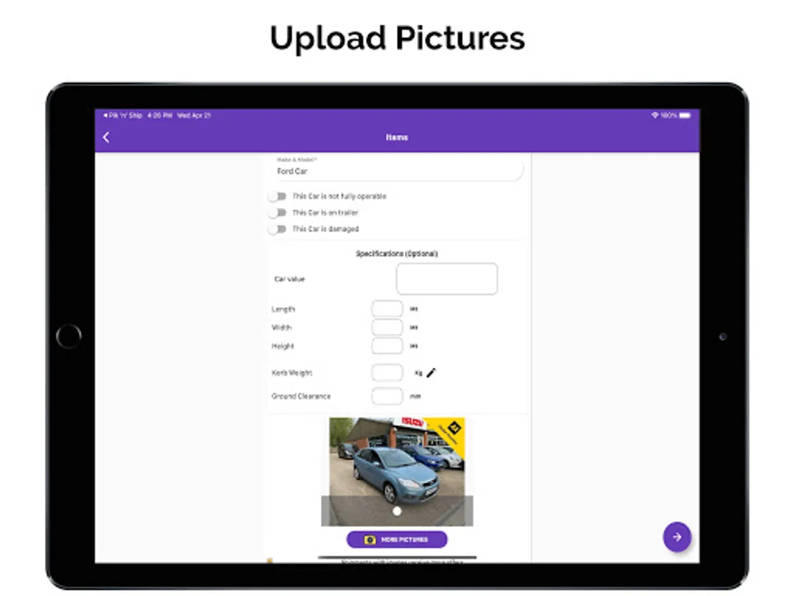Tap the pencil icon beside Kerb Weight
Viewport: 794px width, 596px height.
click(431, 373)
